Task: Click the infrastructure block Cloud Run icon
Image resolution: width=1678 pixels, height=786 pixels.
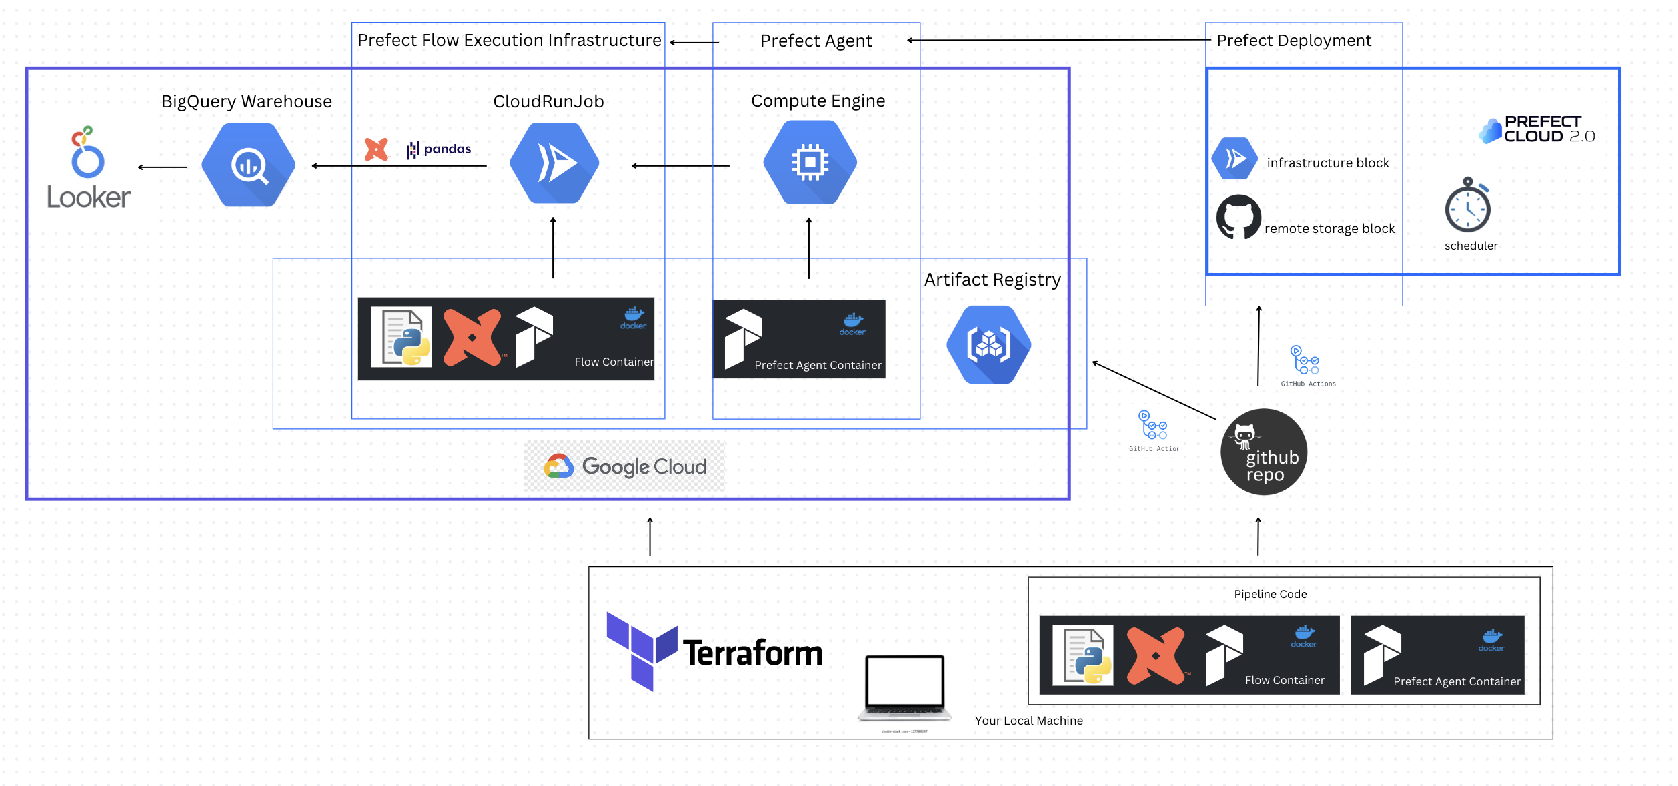Action: pos(1234,158)
